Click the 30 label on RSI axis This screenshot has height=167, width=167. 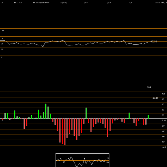pos(2,49)
